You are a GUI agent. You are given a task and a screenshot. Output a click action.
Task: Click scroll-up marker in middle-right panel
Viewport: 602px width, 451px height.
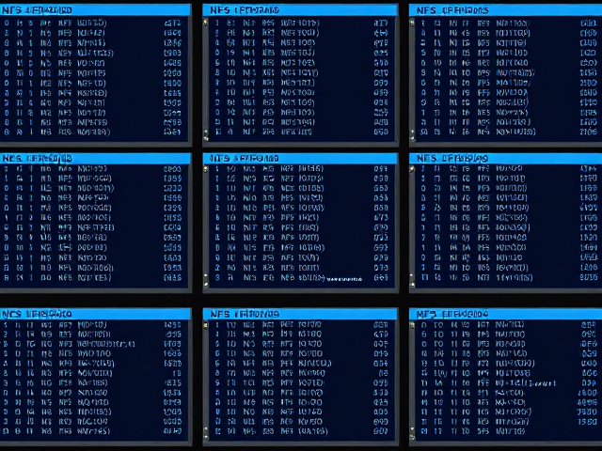[x=412, y=169]
